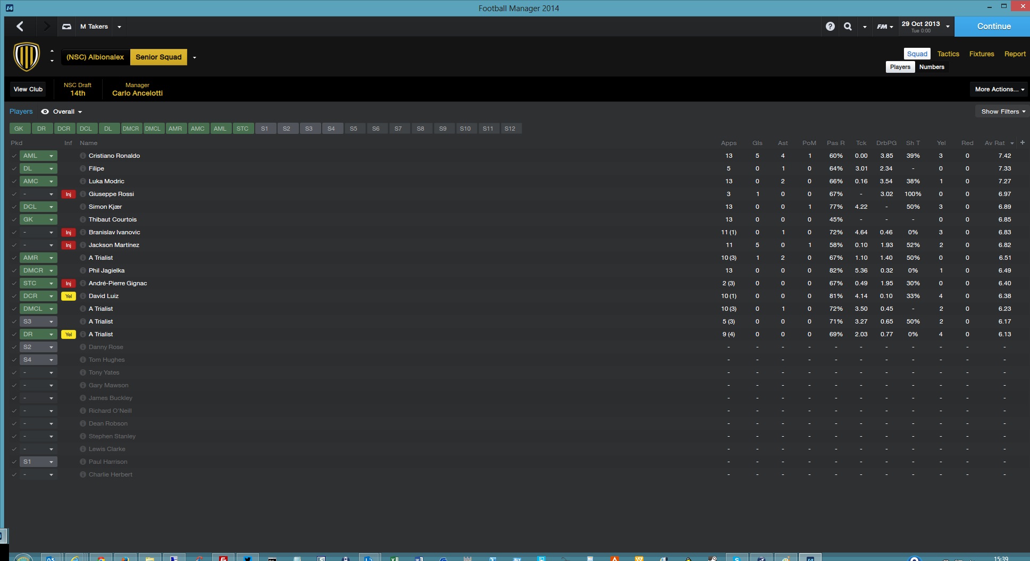Open the search magnifier icon
Image resolution: width=1030 pixels, height=561 pixels.
click(848, 26)
